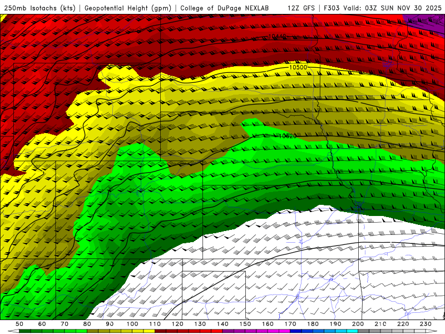This screenshot has width=445, height=334.
Task: Pick the cyan swatch just before 200
Action: 352,331
